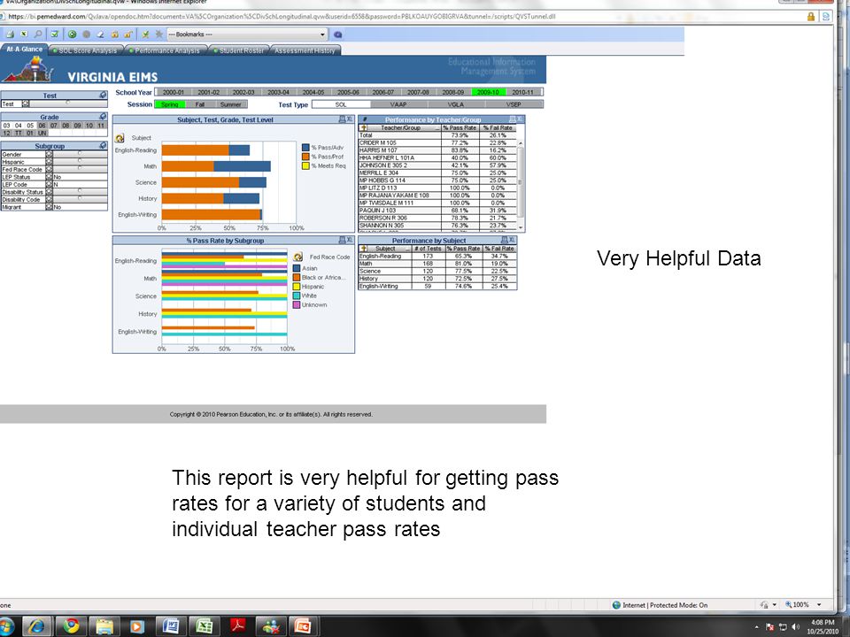Screen dimensions: 850x637
Task: Click the Add Bookmark star icon
Action: pyautogui.click(x=145, y=35)
